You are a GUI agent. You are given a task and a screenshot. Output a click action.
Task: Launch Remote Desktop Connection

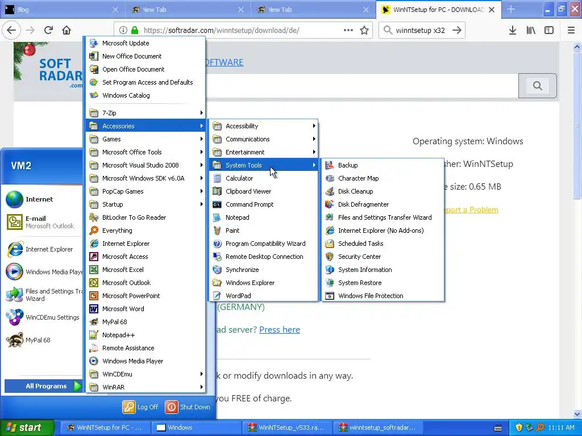264,257
